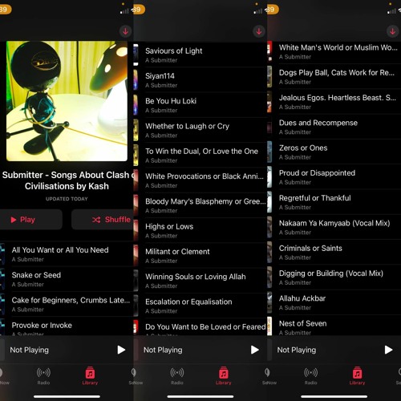This screenshot has height=401, width=401.
Task: Tap Not Playing bar below Do You Want to Be Loved
Action: coord(200,350)
